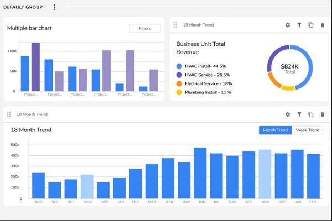Grab the drag handle of revenue widget

click(175, 25)
